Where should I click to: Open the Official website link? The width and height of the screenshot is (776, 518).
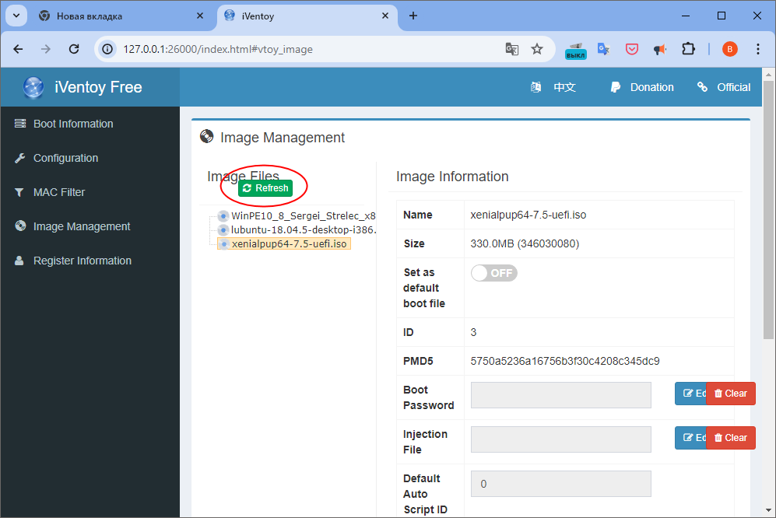click(x=733, y=87)
